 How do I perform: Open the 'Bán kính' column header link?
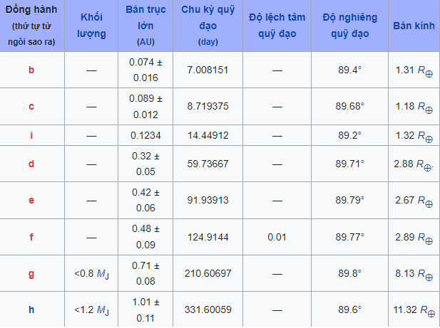[x=414, y=26]
